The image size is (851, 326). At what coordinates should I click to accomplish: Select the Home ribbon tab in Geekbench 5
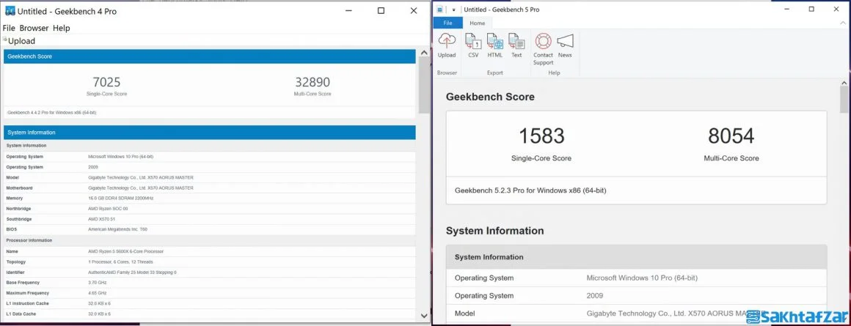478,23
